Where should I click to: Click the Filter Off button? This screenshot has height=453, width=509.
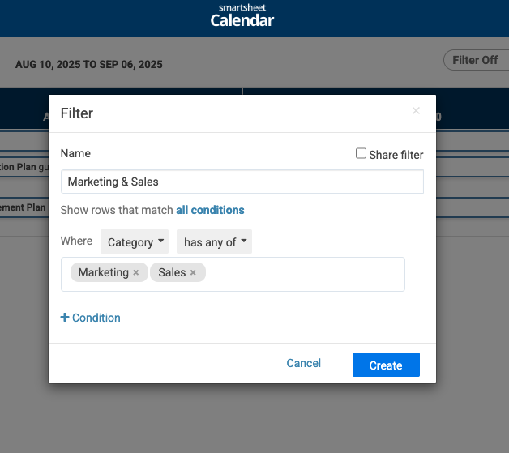click(x=476, y=60)
